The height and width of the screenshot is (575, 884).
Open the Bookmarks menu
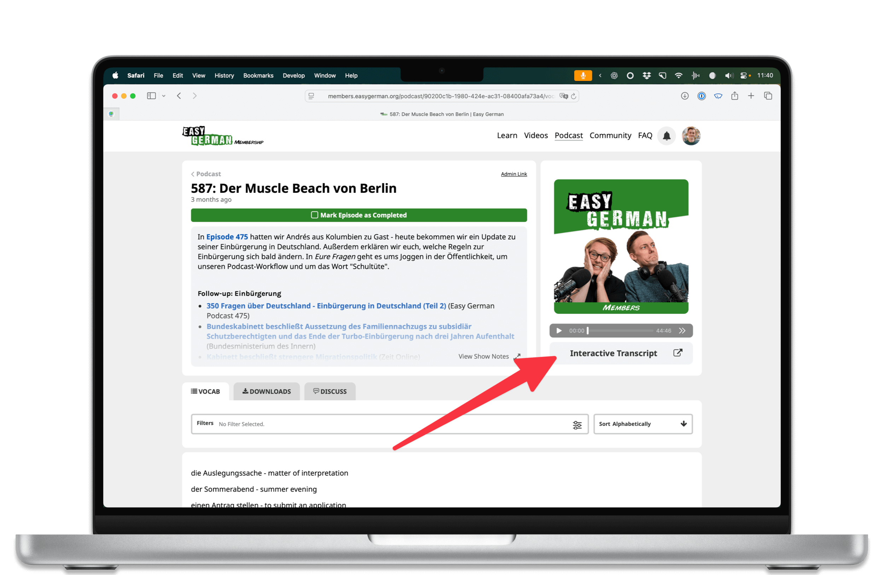click(x=258, y=75)
